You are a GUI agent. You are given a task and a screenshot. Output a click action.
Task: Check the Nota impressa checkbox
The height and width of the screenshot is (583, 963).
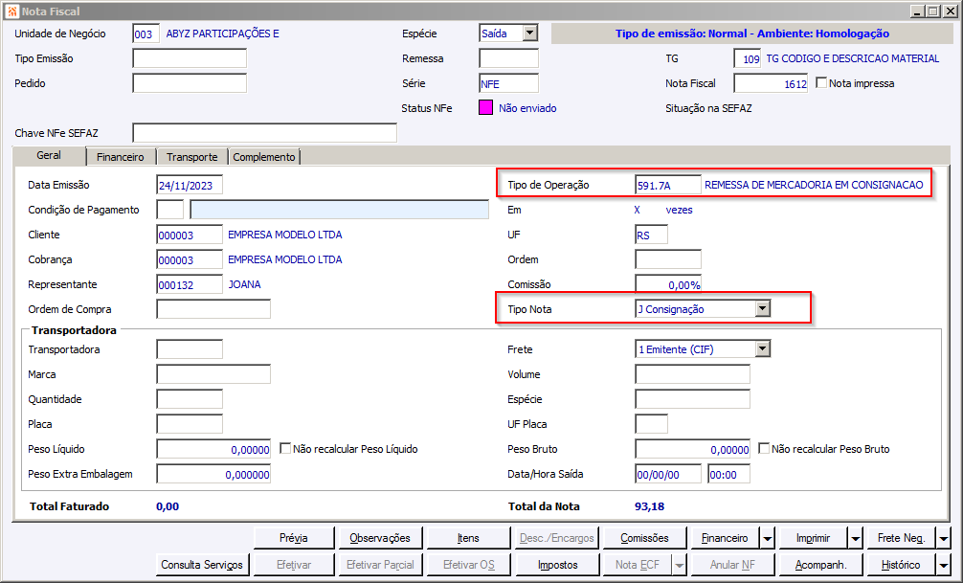pos(821,83)
